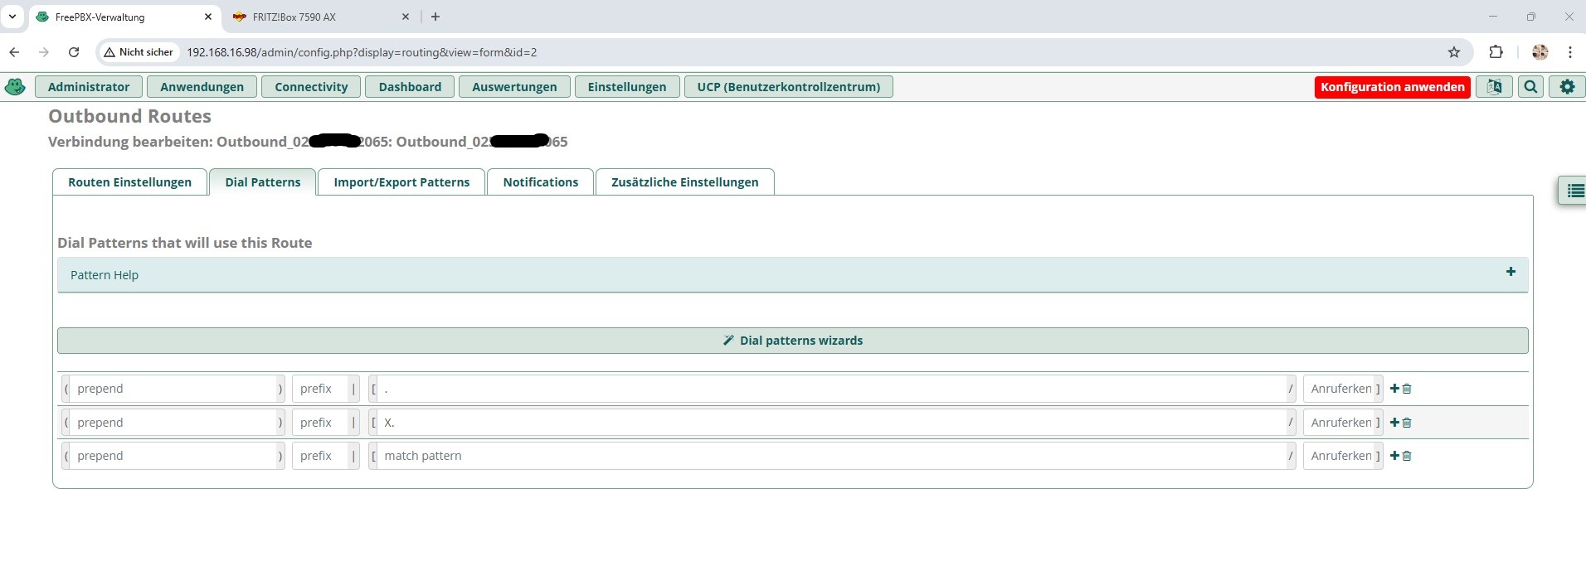Image resolution: width=1586 pixels, height=566 pixels.
Task: Switch to Import/Export Patterns tab
Action: [401, 182]
